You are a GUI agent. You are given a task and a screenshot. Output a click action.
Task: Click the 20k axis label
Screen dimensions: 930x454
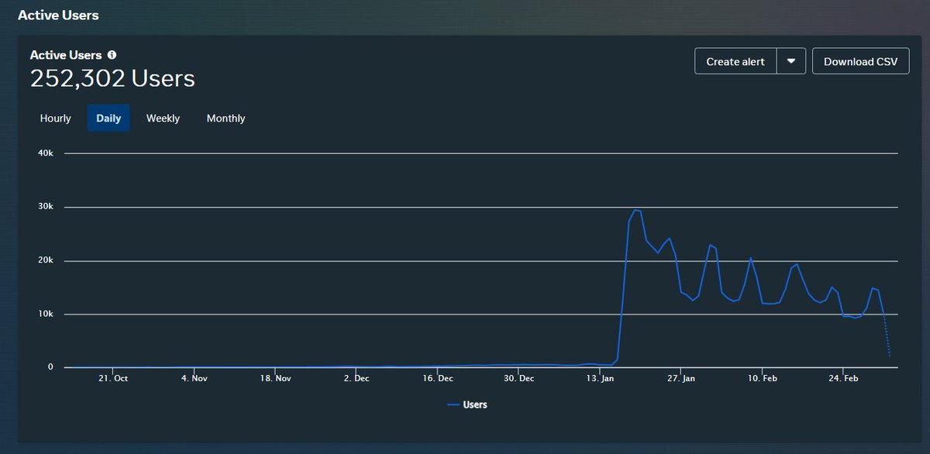click(x=45, y=260)
